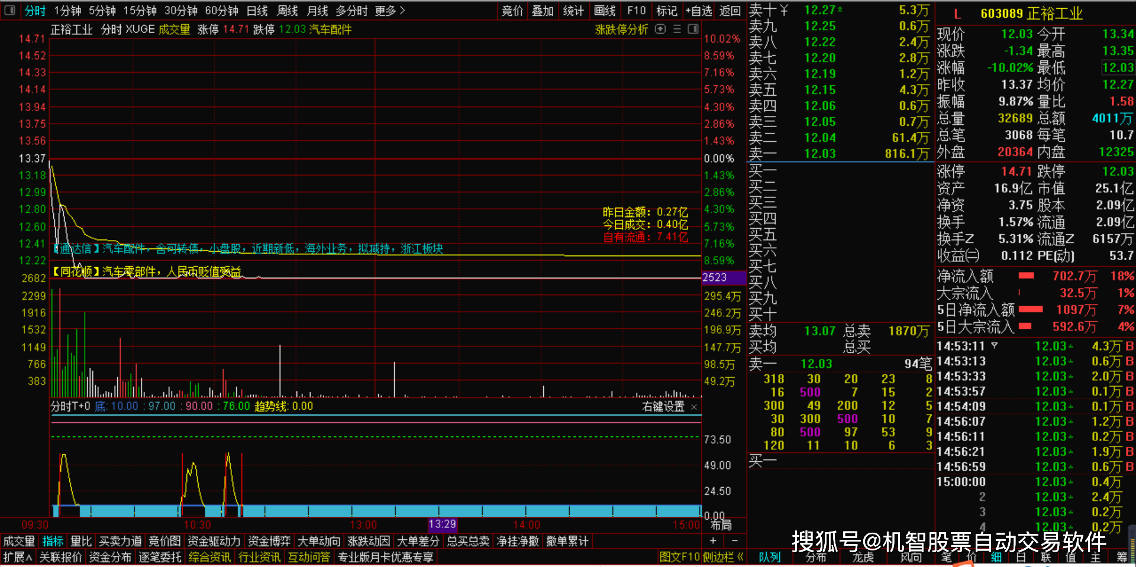Expand the 扩展 panel arrow
Viewport: 1136px width, 567px height.
tap(18, 557)
